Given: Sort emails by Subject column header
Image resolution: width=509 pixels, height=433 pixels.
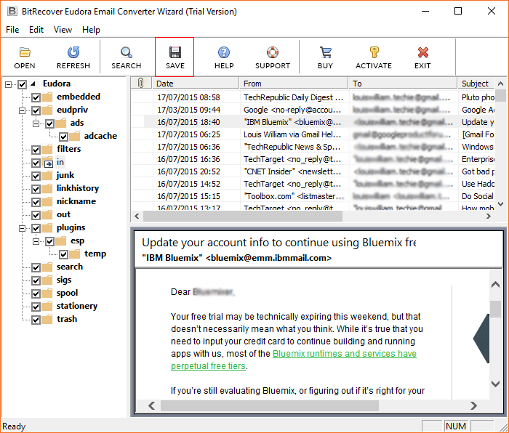Looking at the screenshot, I should (x=476, y=84).
